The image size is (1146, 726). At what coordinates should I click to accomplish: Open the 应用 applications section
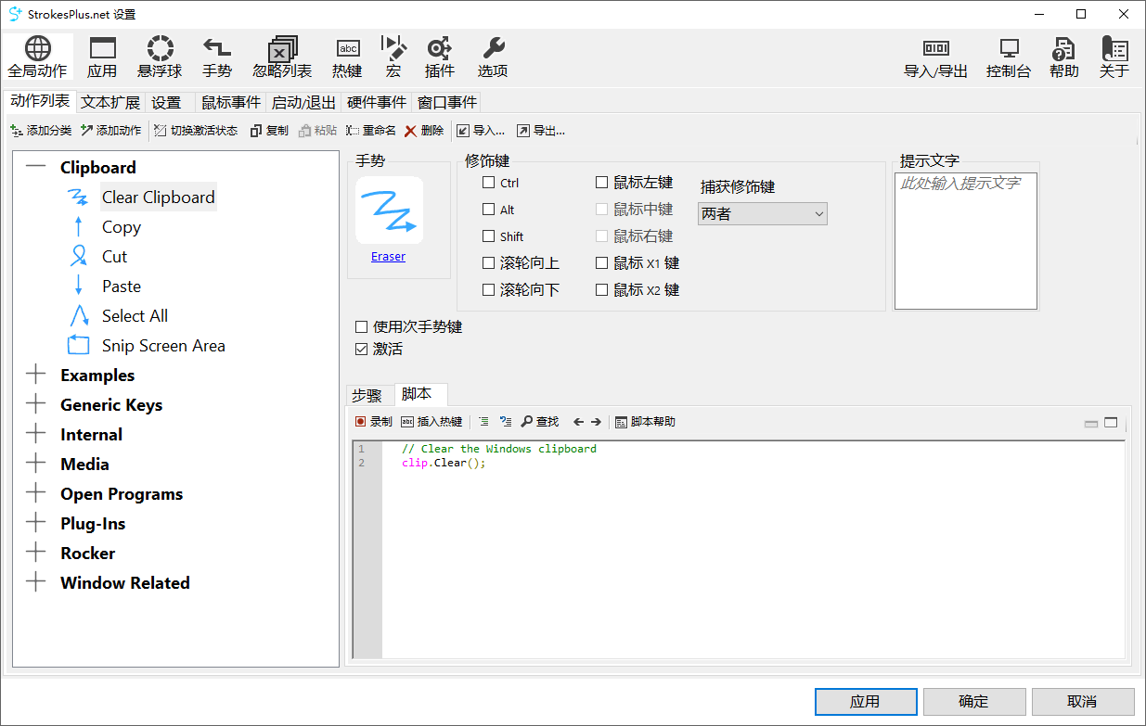(x=102, y=57)
